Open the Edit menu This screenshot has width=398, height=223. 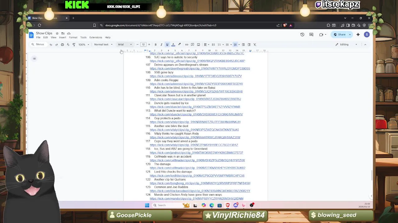45,37
